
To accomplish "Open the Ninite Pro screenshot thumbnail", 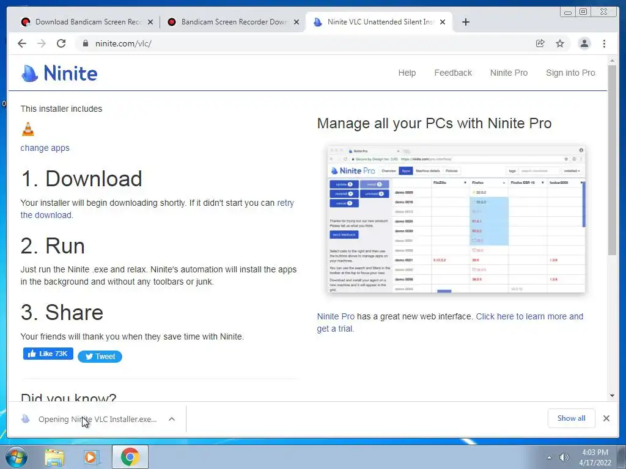I will tap(456, 219).
